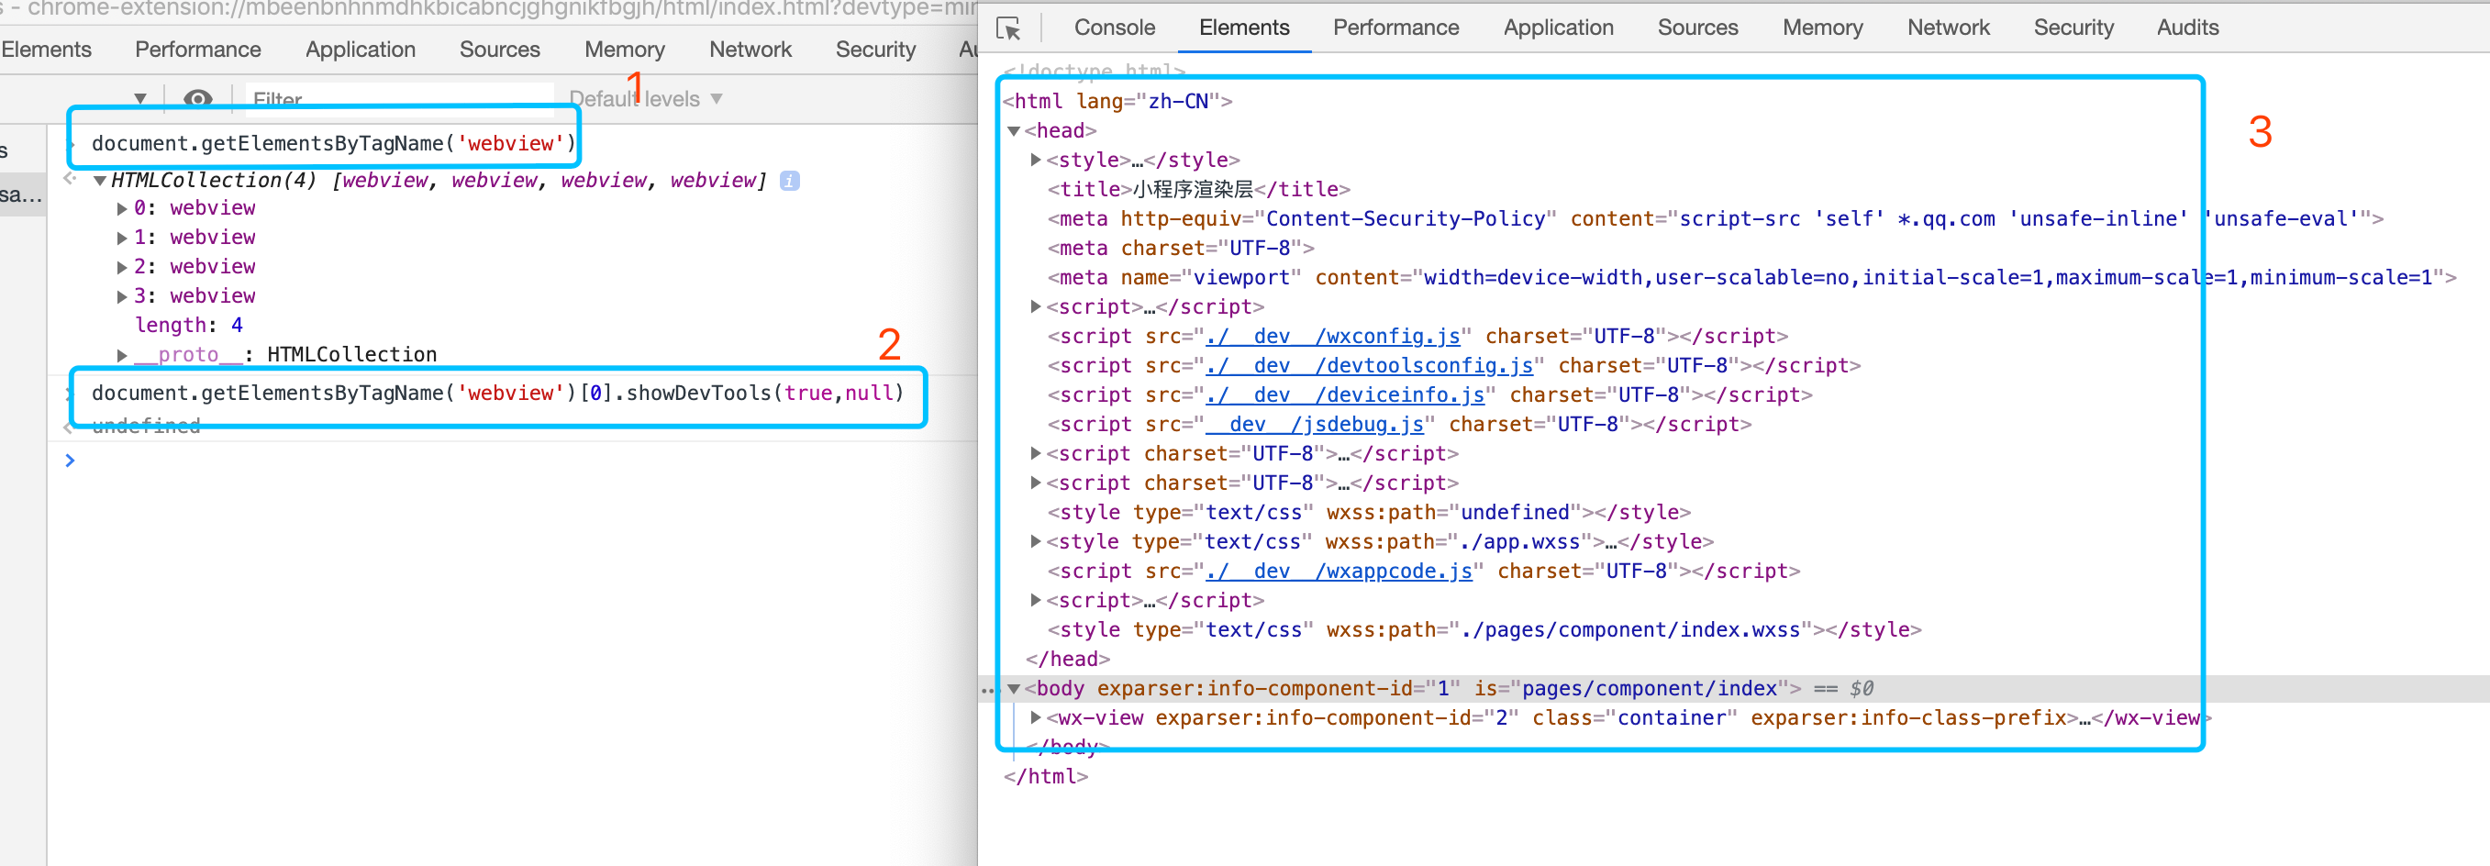The image size is (2490, 866).
Task: Open the wxconfig.js script link
Action: 1333,337
